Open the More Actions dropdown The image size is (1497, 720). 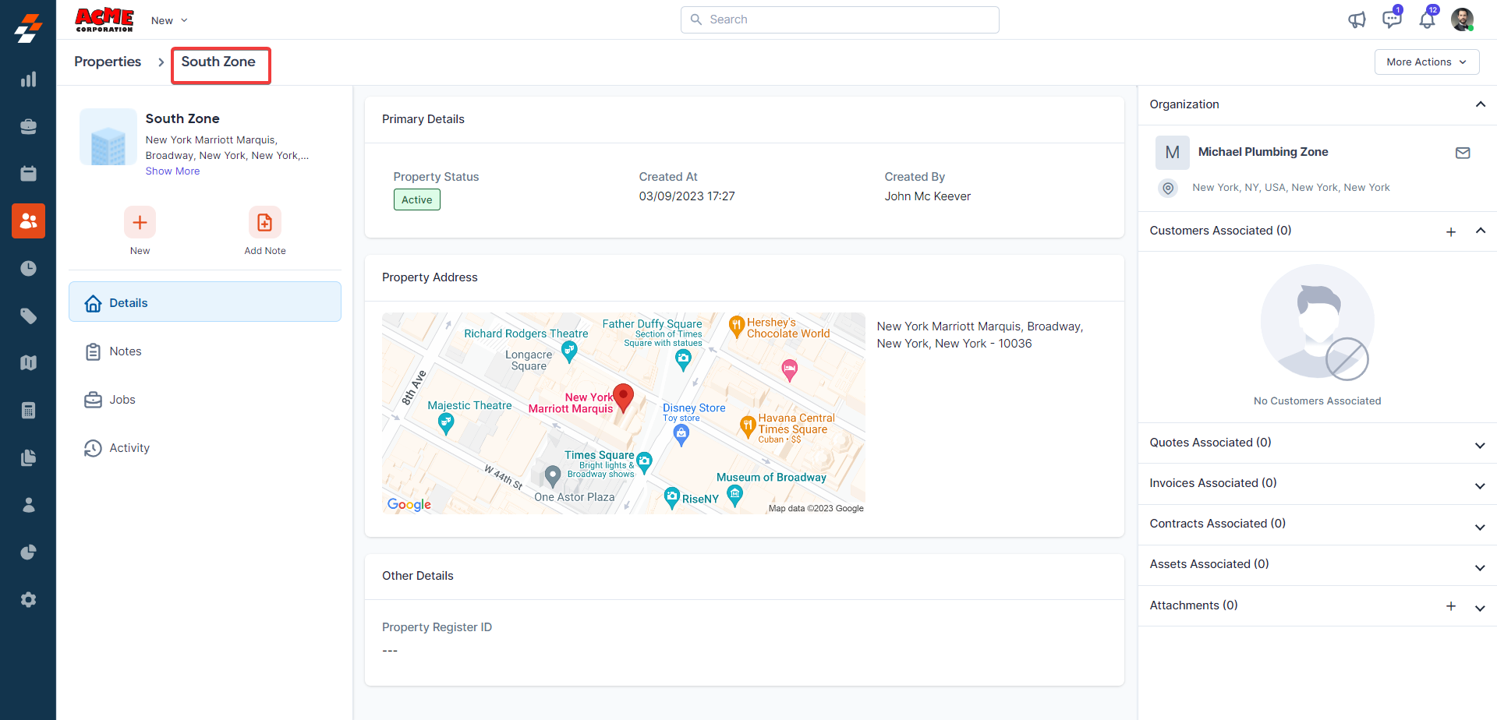coord(1427,62)
